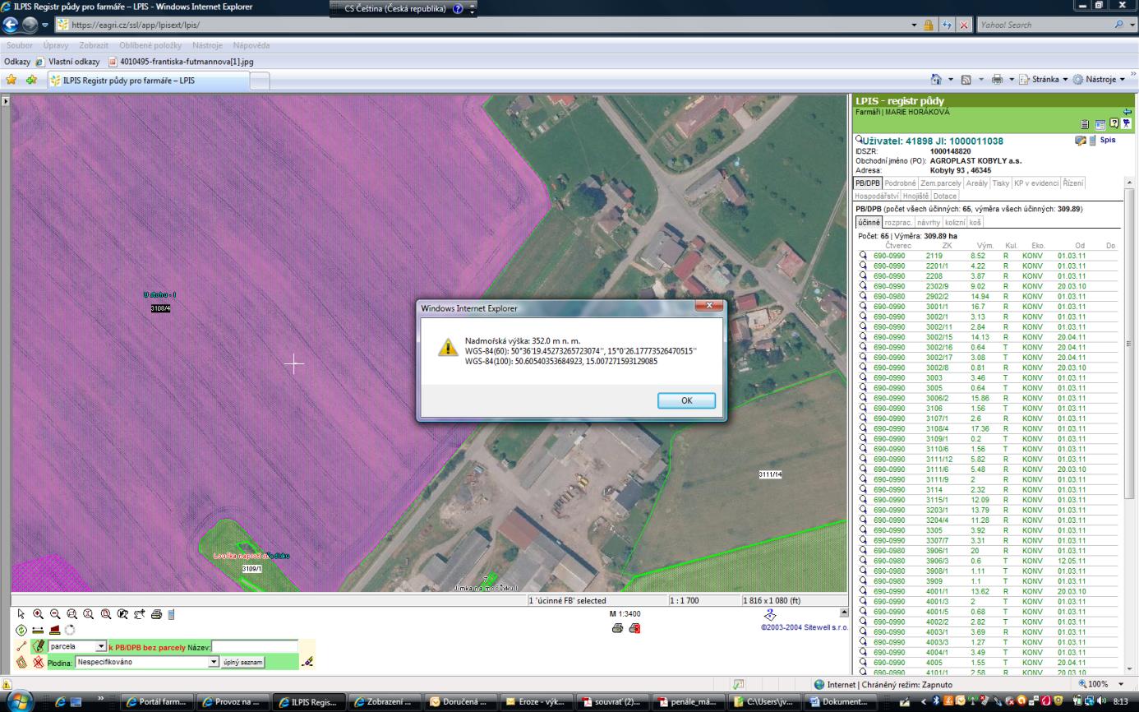Click the Vlastní odkazy favorites link
The image size is (1139, 712).
pyautogui.click(x=67, y=62)
